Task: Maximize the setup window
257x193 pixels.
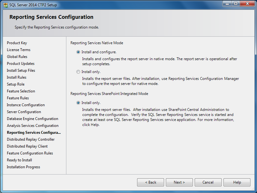Action: [236, 4]
